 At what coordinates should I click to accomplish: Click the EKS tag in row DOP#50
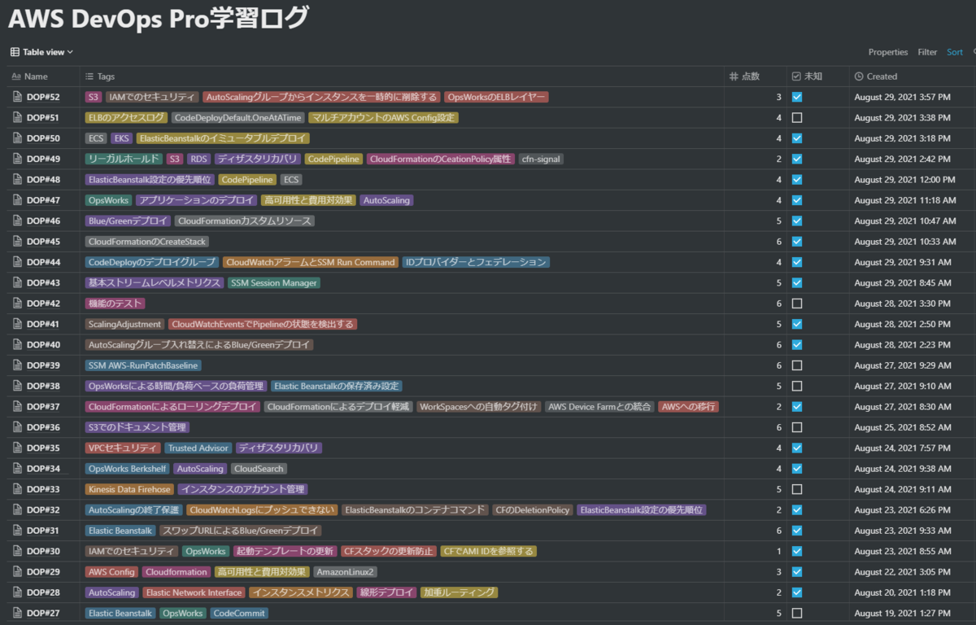[121, 138]
